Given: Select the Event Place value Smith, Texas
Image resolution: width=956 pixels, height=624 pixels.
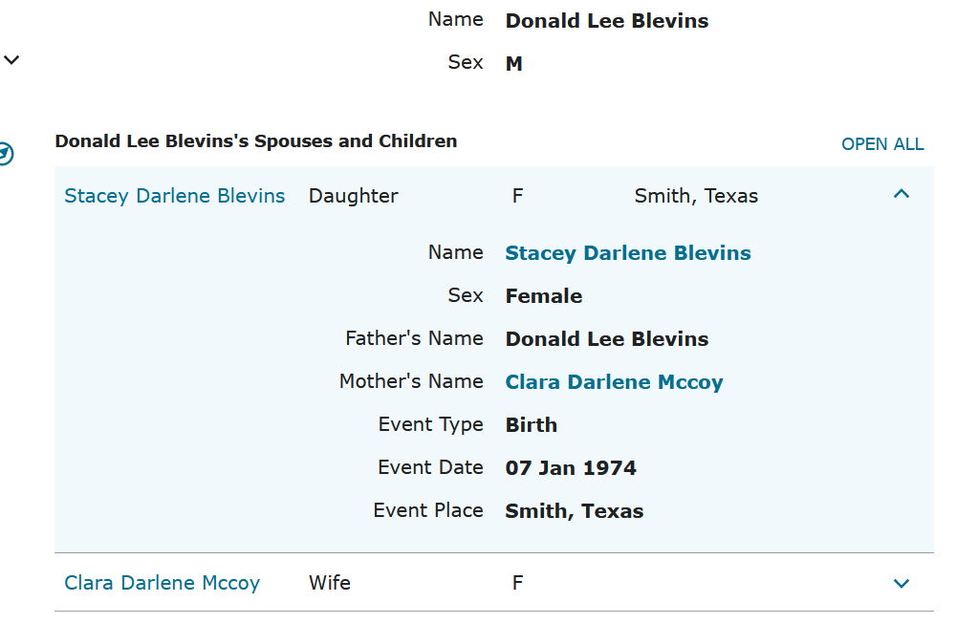Looking at the screenshot, I should 574,511.
